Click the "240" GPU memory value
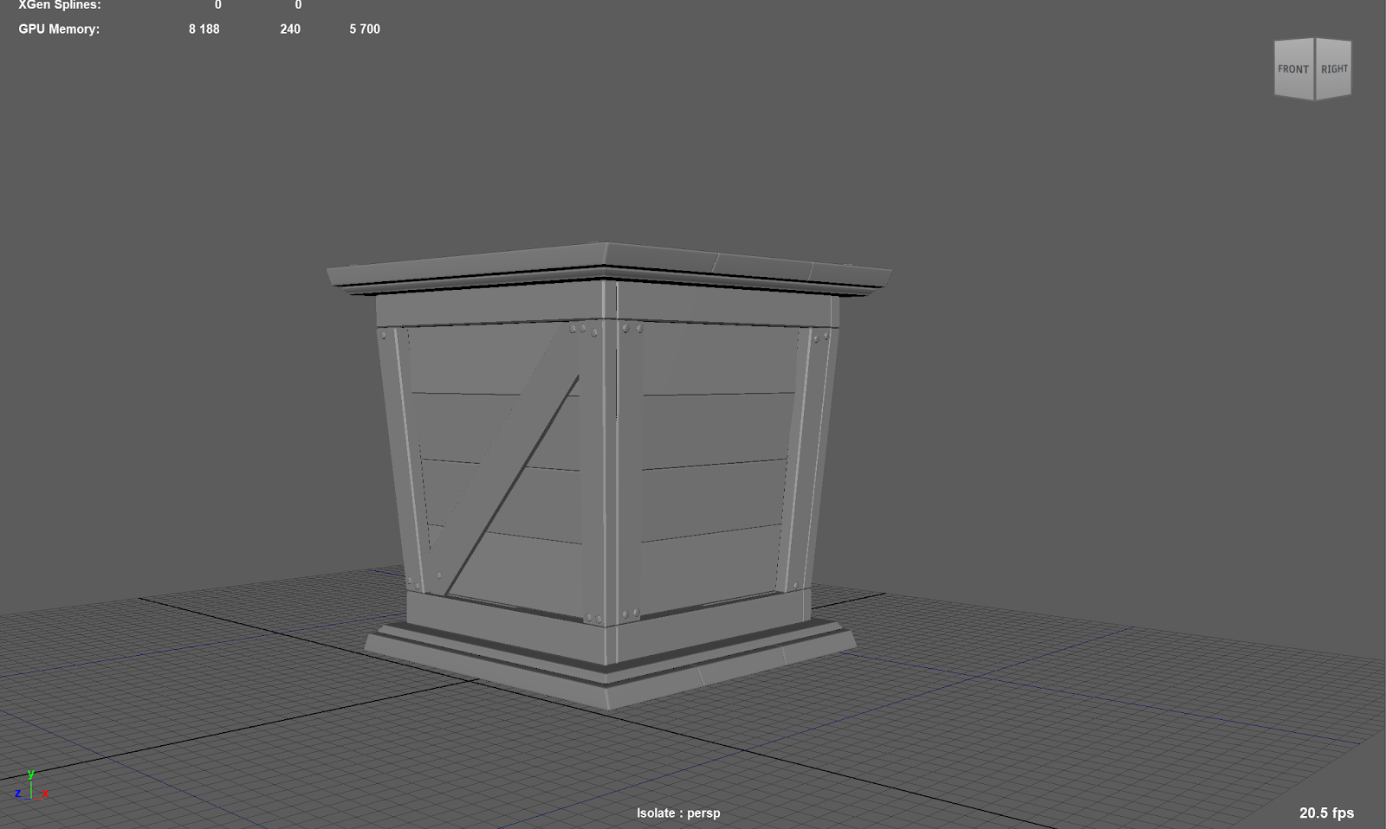 [290, 29]
